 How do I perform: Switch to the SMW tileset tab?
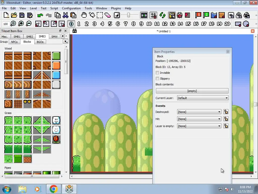[x=54, y=36]
